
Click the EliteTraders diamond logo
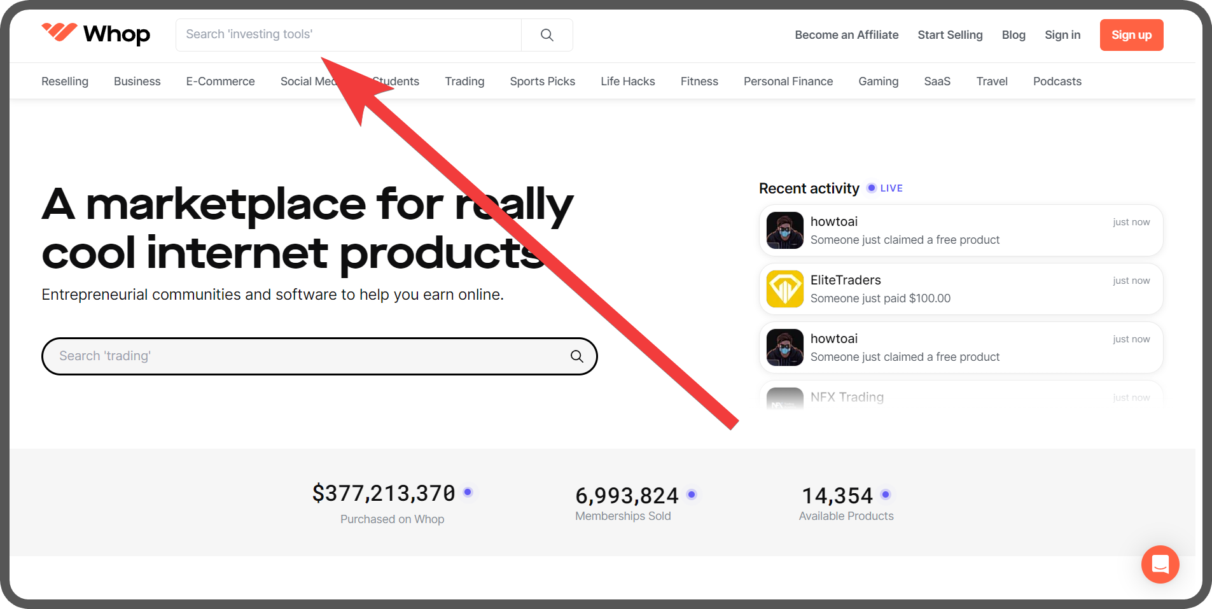coord(784,289)
